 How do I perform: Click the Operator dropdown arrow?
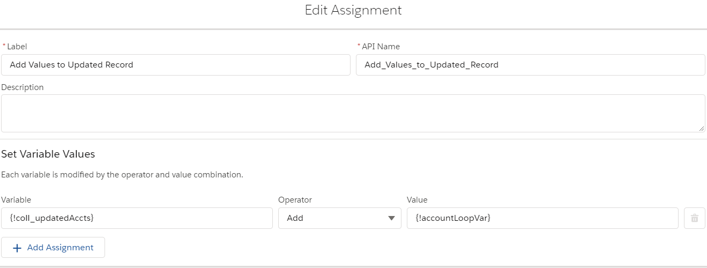pyautogui.click(x=391, y=218)
